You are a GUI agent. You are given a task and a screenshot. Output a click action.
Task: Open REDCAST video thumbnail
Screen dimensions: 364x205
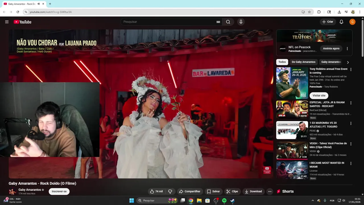[x=292, y=110]
